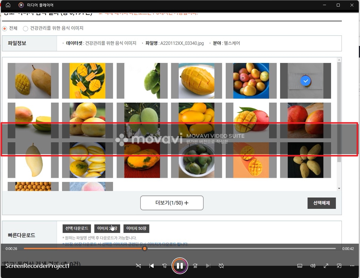Skip forward 30 seconds
The image size is (360, 278).
[x=195, y=266]
